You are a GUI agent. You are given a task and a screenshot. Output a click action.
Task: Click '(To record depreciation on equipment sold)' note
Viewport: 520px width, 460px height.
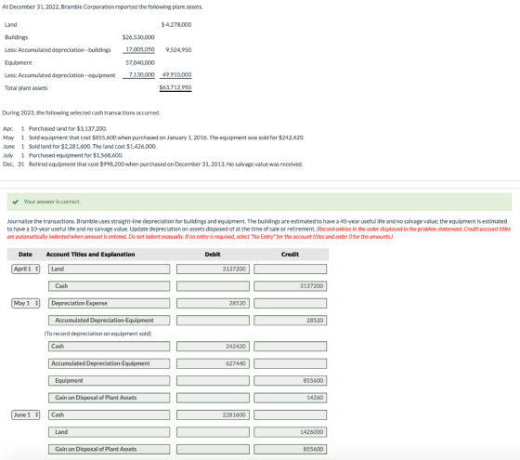tap(97, 334)
